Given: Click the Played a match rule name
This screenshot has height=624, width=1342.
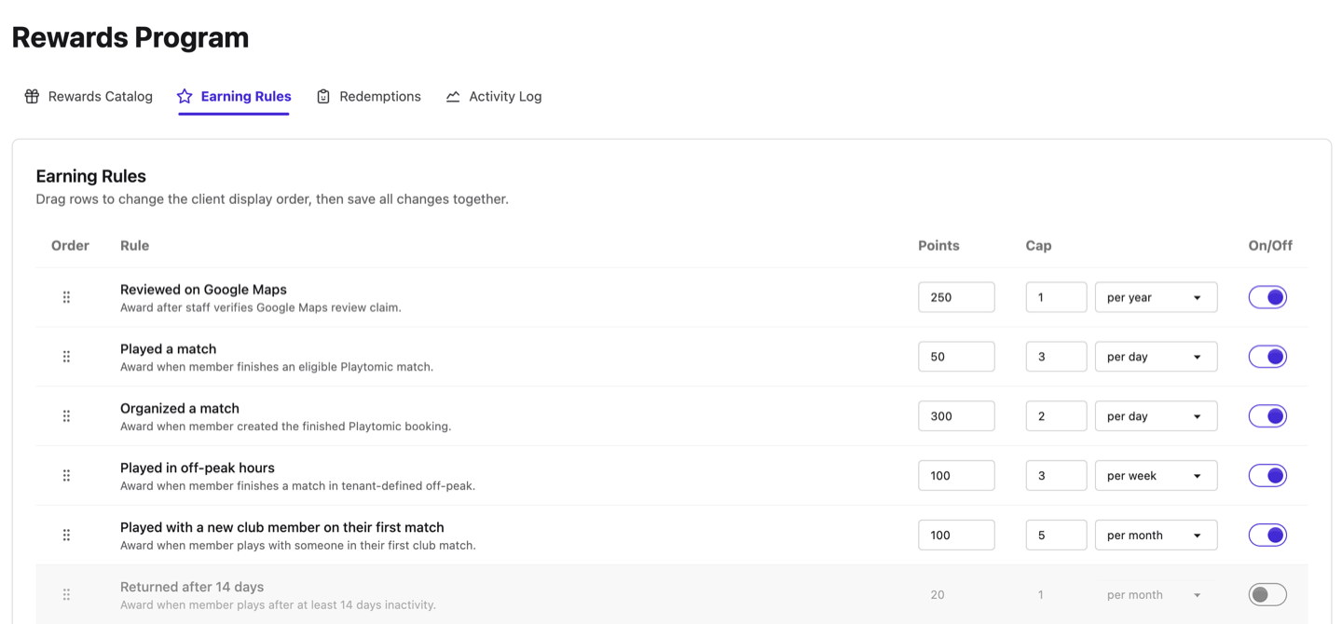Looking at the screenshot, I should [168, 349].
